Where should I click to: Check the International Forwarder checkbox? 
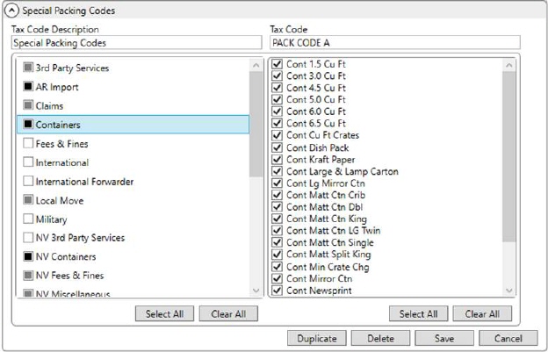tap(29, 182)
